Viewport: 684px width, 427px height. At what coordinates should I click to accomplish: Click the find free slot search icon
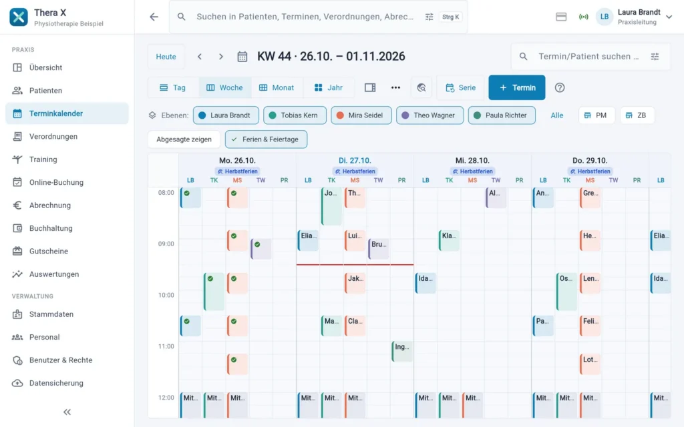tap(421, 87)
